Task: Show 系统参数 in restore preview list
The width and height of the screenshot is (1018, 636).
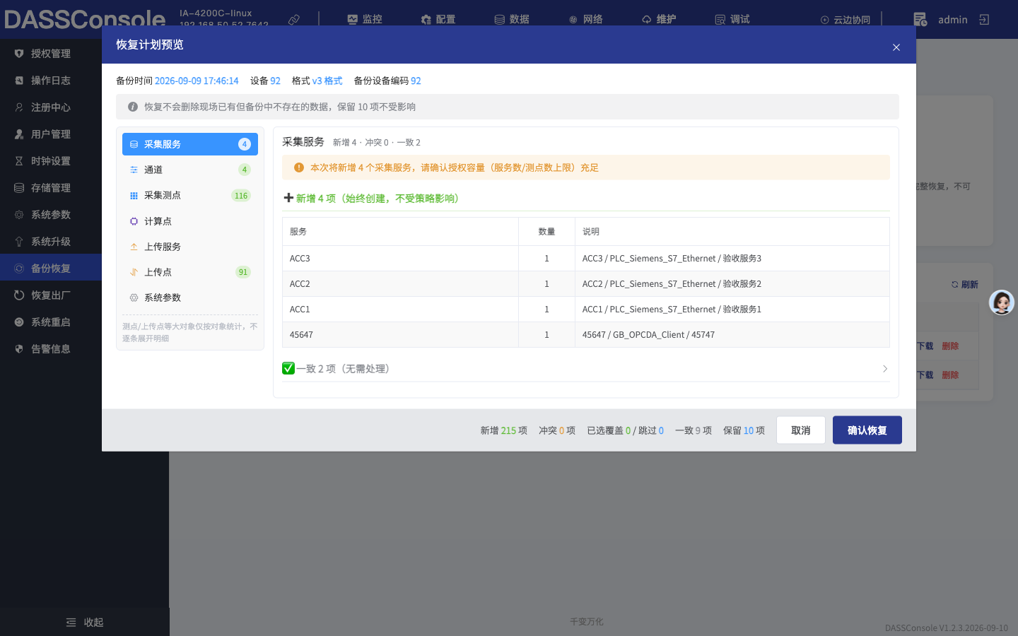Action: click(190, 298)
